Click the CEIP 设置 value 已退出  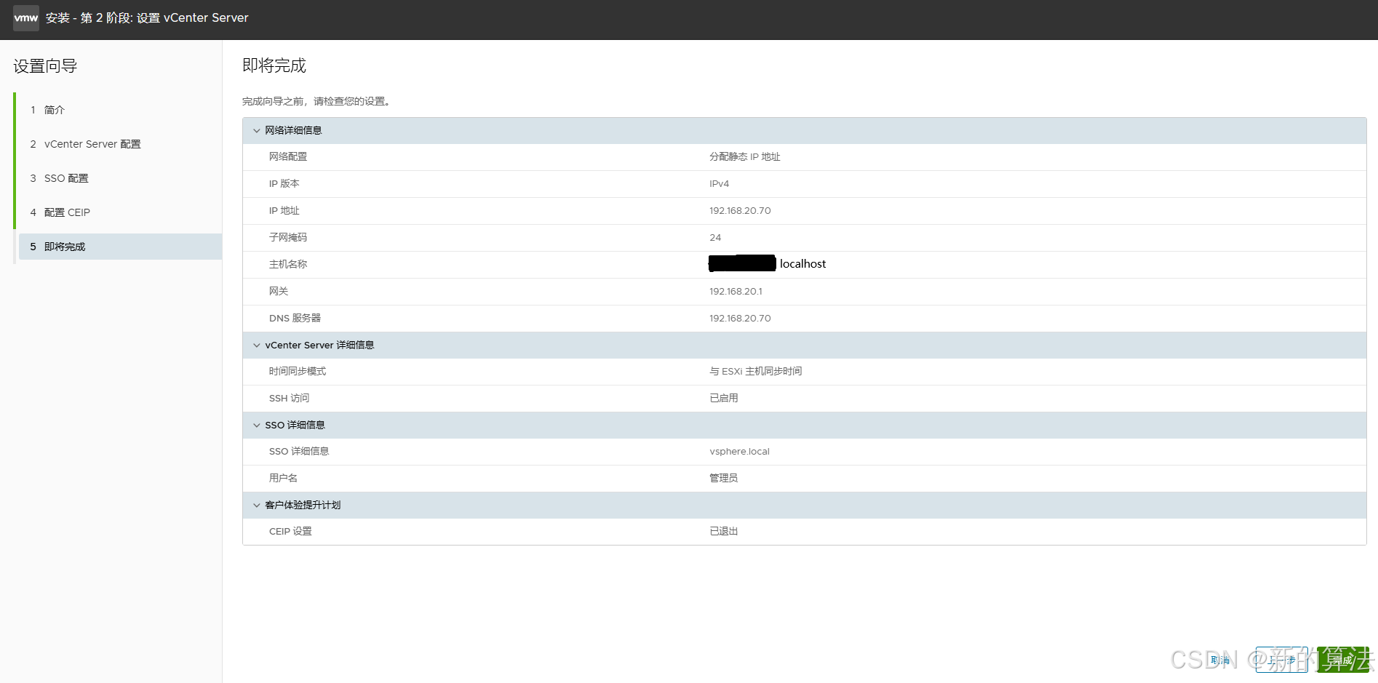point(723,532)
